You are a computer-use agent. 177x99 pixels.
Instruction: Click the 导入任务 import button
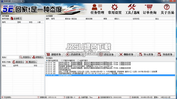pos(146,54)
